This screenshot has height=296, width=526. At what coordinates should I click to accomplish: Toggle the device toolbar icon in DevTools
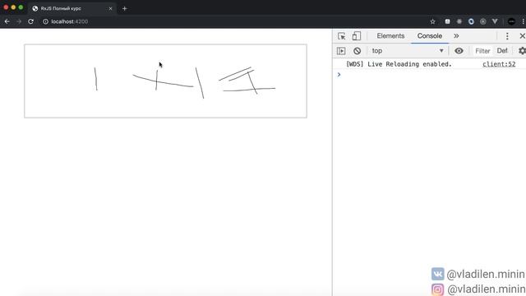356,36
